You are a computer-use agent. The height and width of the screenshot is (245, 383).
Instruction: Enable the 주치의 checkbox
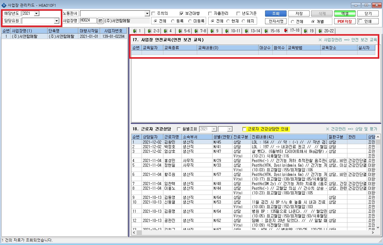pyautogui.click(x=153, y=14)
